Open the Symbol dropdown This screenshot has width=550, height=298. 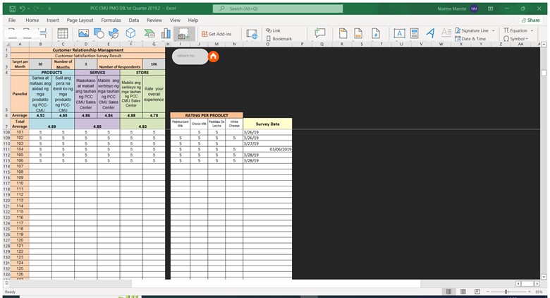(x=515, y=39)
